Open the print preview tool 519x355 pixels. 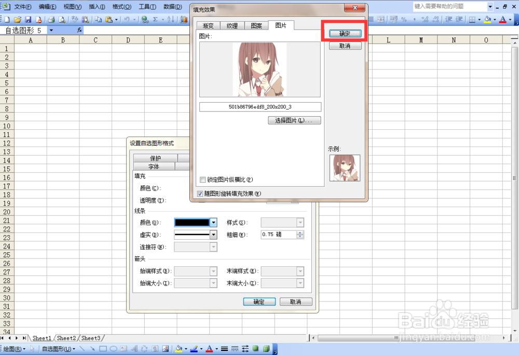(63, 19)
